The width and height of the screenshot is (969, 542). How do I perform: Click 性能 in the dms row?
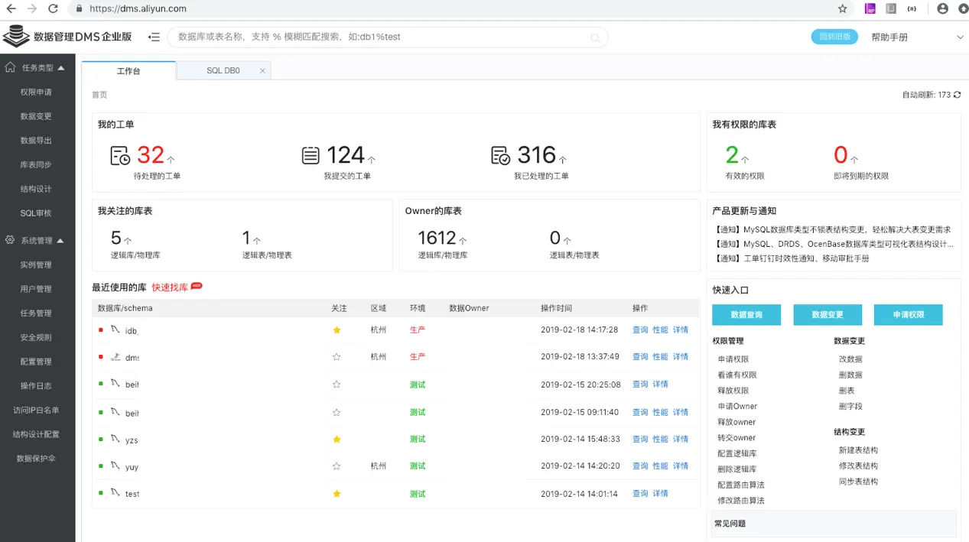point(660,357)
